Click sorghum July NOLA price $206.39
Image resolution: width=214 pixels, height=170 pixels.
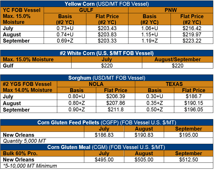point(116,96)
